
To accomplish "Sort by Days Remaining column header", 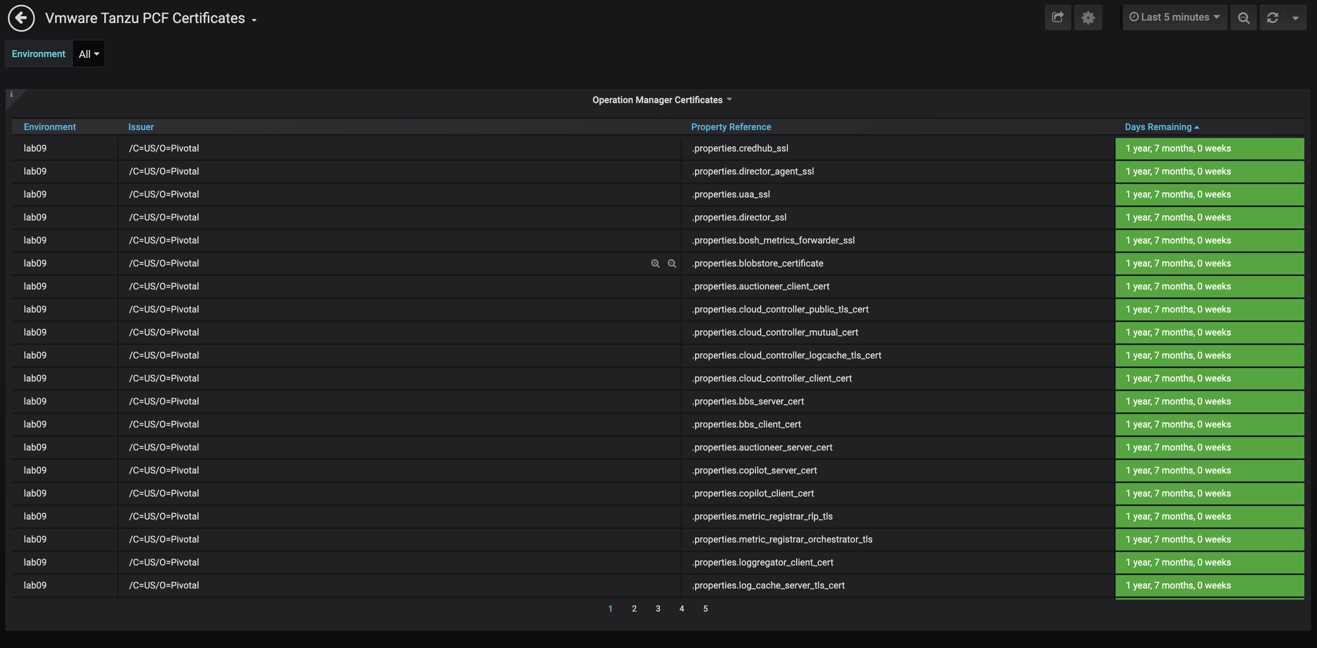I will pyautogui.click(x=1162, y=127).
